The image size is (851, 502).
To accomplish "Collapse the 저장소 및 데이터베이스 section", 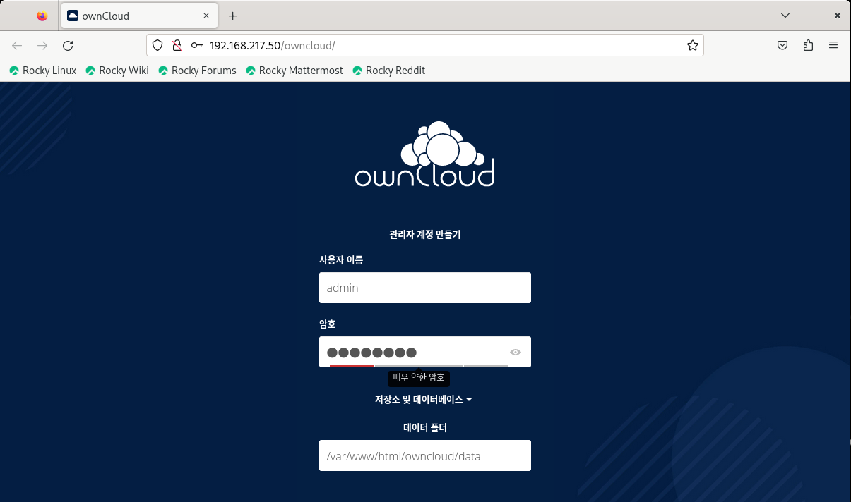I will 423,399.
